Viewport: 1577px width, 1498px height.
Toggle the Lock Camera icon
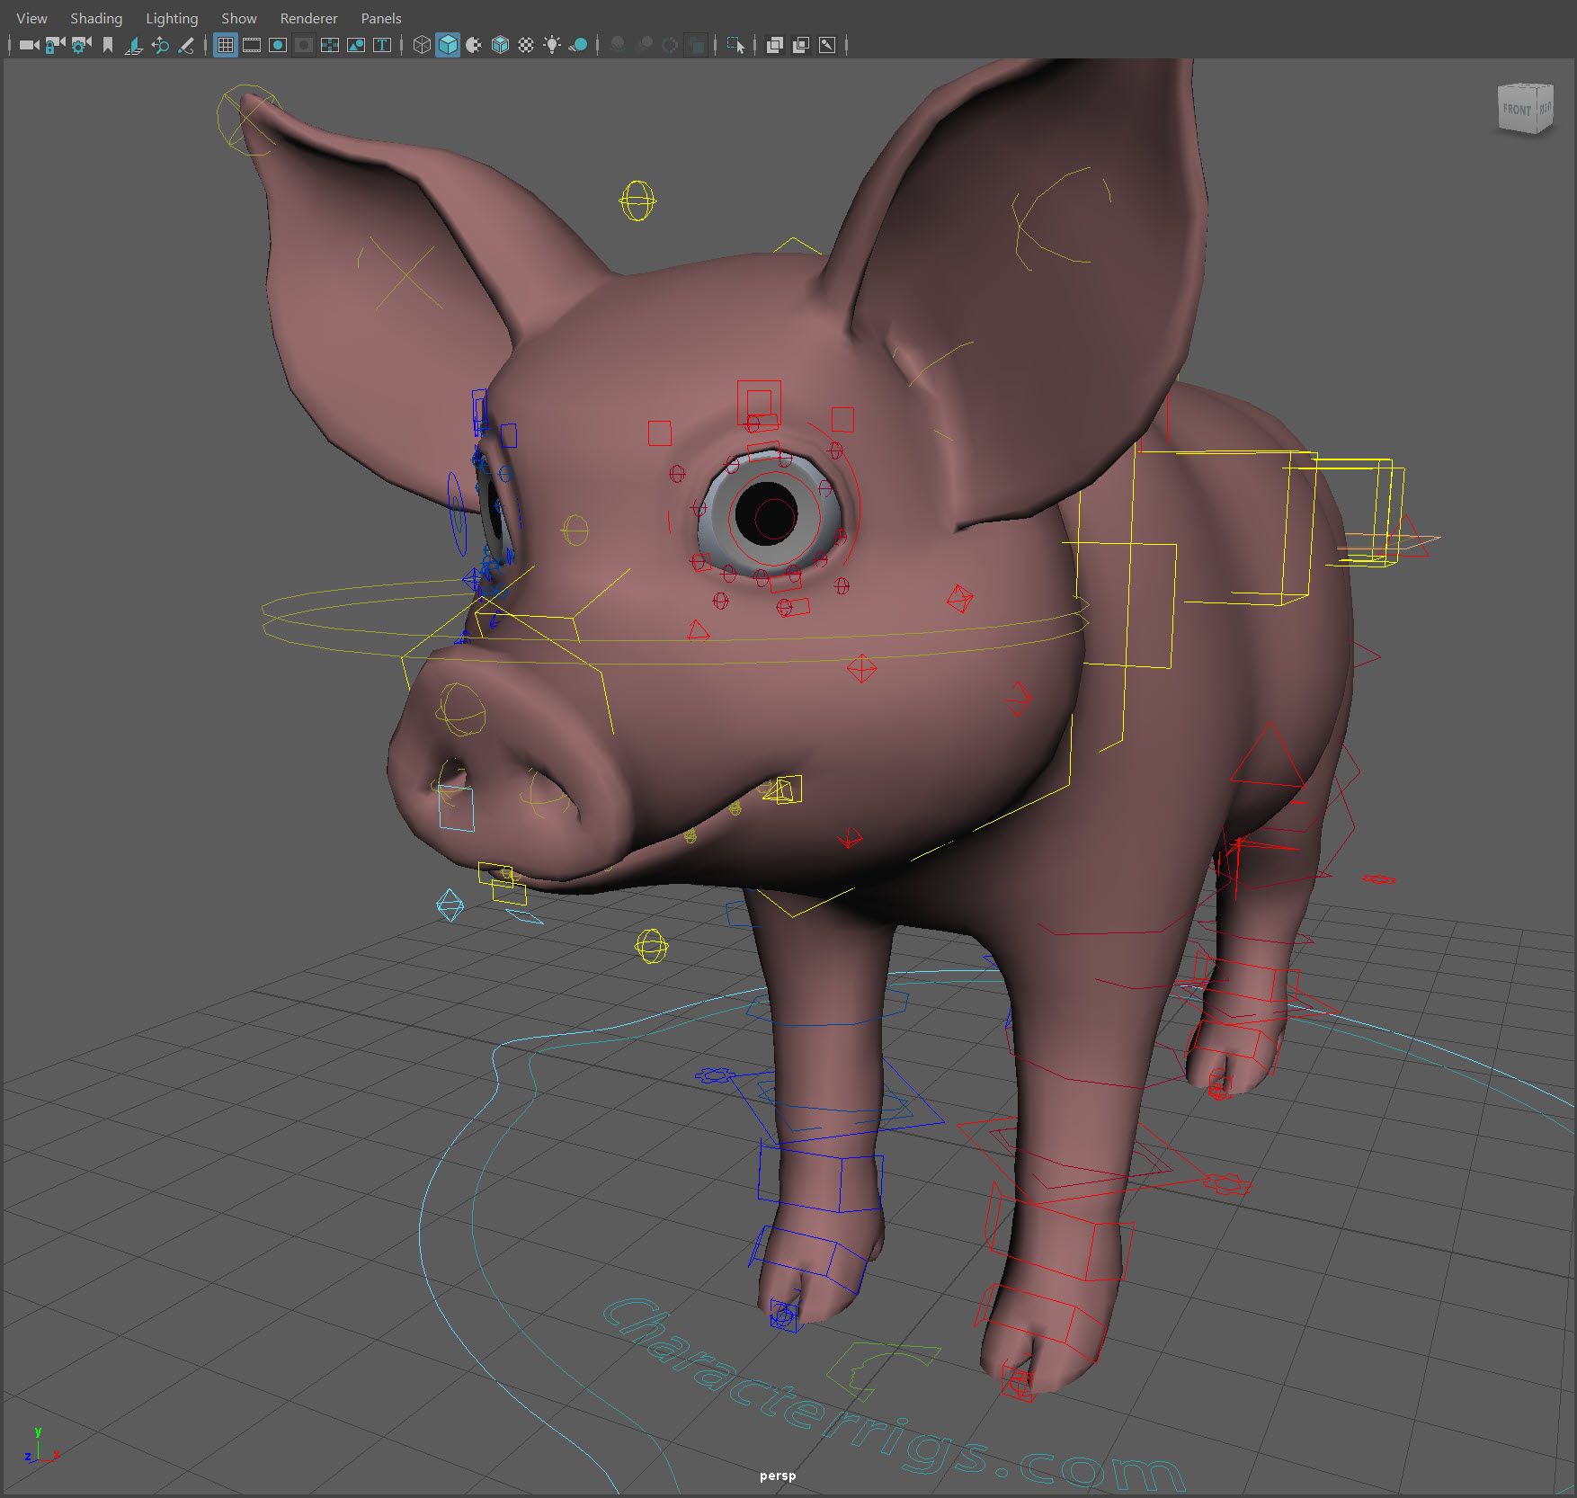tap(55, 45)
